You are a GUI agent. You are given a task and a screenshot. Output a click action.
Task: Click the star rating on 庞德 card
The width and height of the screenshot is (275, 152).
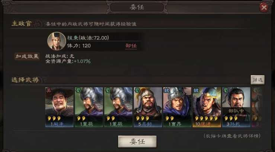click(206, 119)
